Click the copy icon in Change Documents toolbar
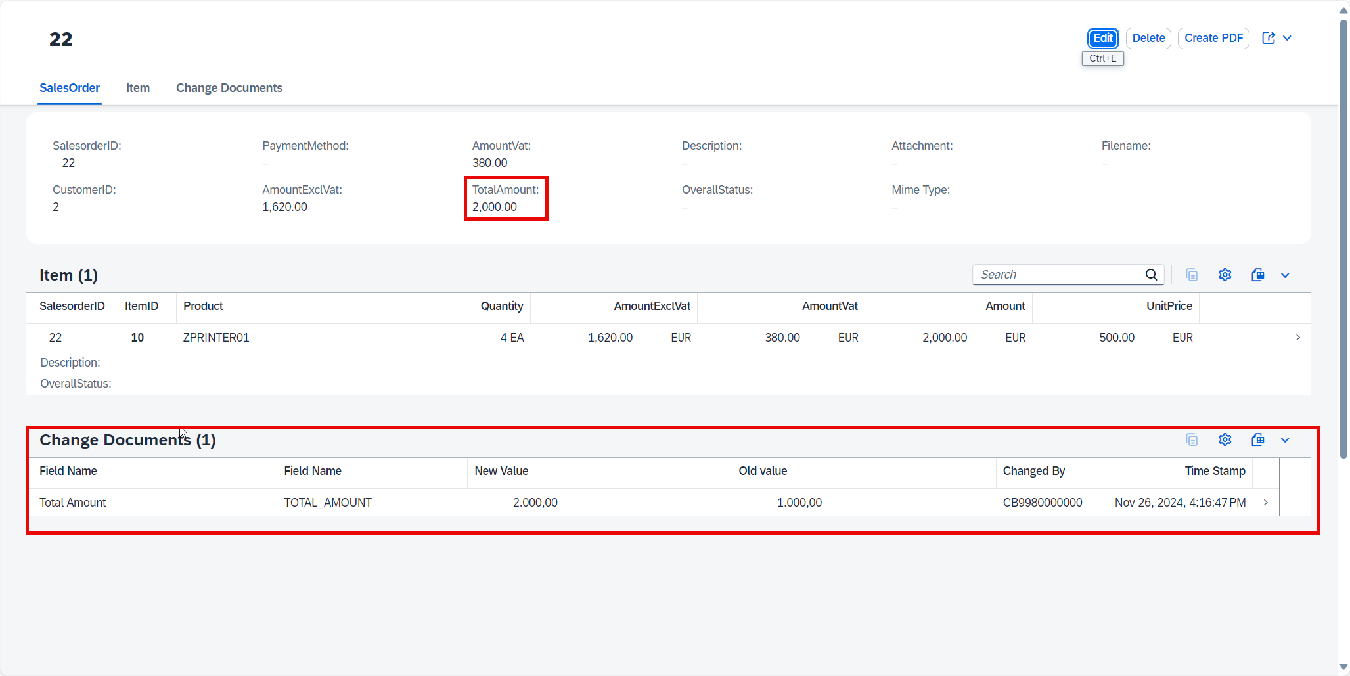This screenshot has width=1350, height=676. (x=1192, y=439)
